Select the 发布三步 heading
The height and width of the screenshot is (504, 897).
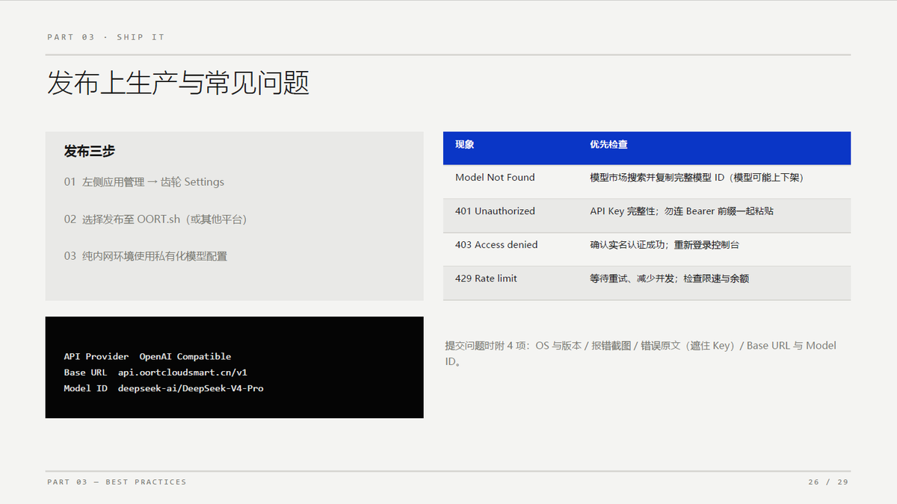click(x=90, y=151)
